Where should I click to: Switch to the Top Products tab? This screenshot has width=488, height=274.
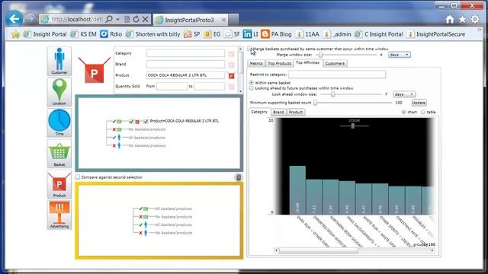click(x=280, y=63)
